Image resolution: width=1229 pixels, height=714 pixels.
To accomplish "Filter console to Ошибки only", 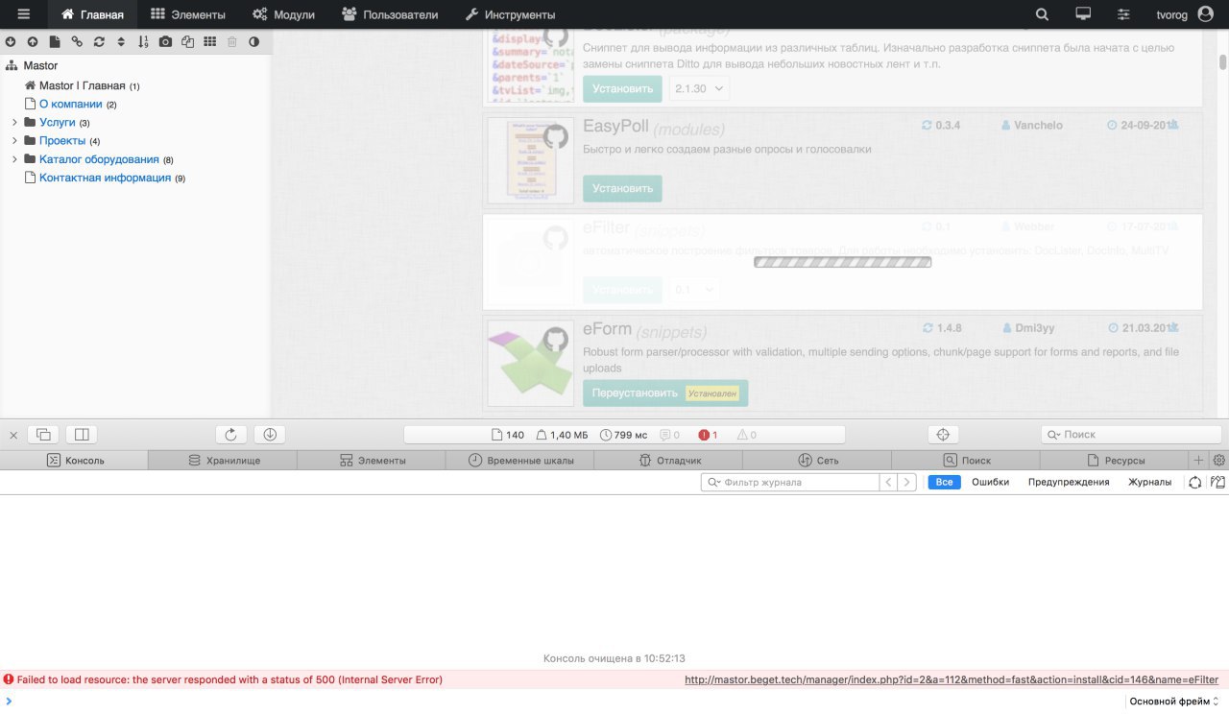I will (x=990, y=482).
